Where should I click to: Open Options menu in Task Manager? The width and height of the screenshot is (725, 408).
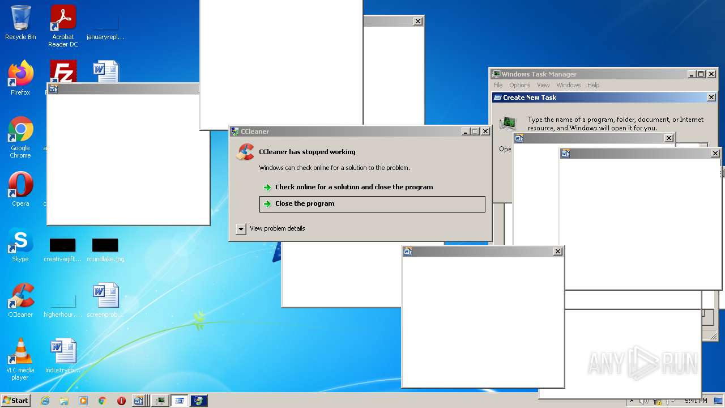(519, 85)
